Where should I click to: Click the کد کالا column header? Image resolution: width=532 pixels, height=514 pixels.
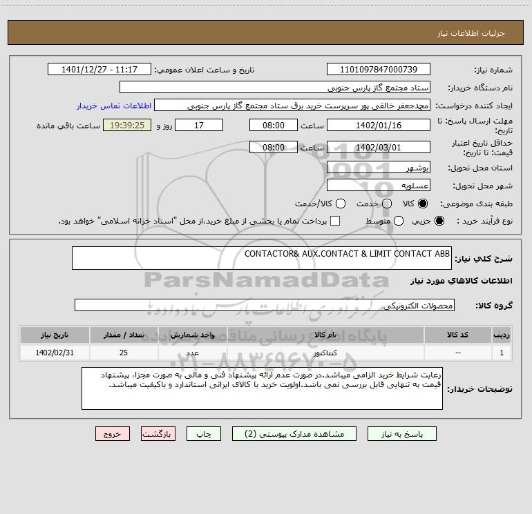pyautogui.click(x=457, y=335)
